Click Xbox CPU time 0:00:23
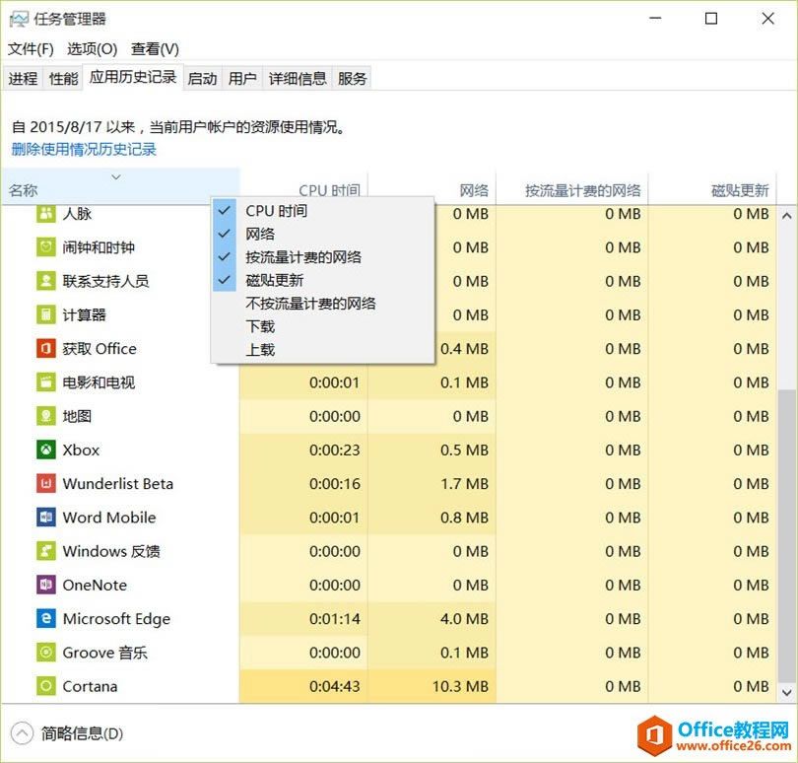Screen dimensions: 798x763 pos(334,450)
